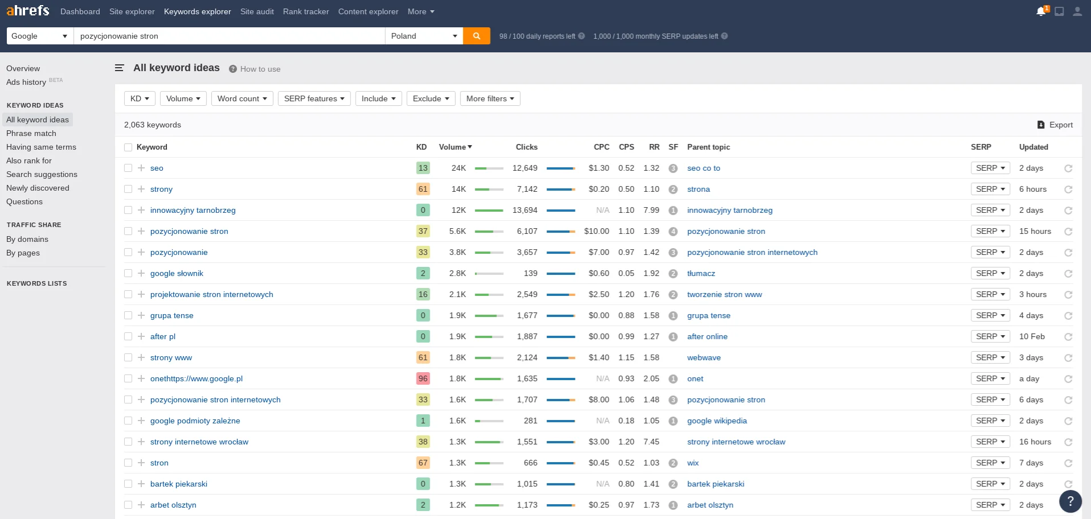The height and width of the screenshot is (519, 1091).
Task: Open Dashboard in top navigation
Action: 80,11
